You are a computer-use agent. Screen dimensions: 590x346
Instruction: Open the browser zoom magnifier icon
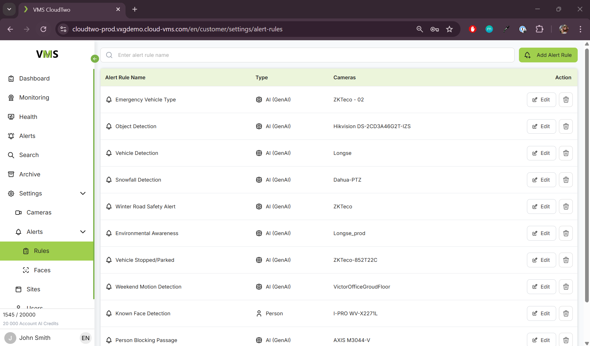click(x=420, y=29)
